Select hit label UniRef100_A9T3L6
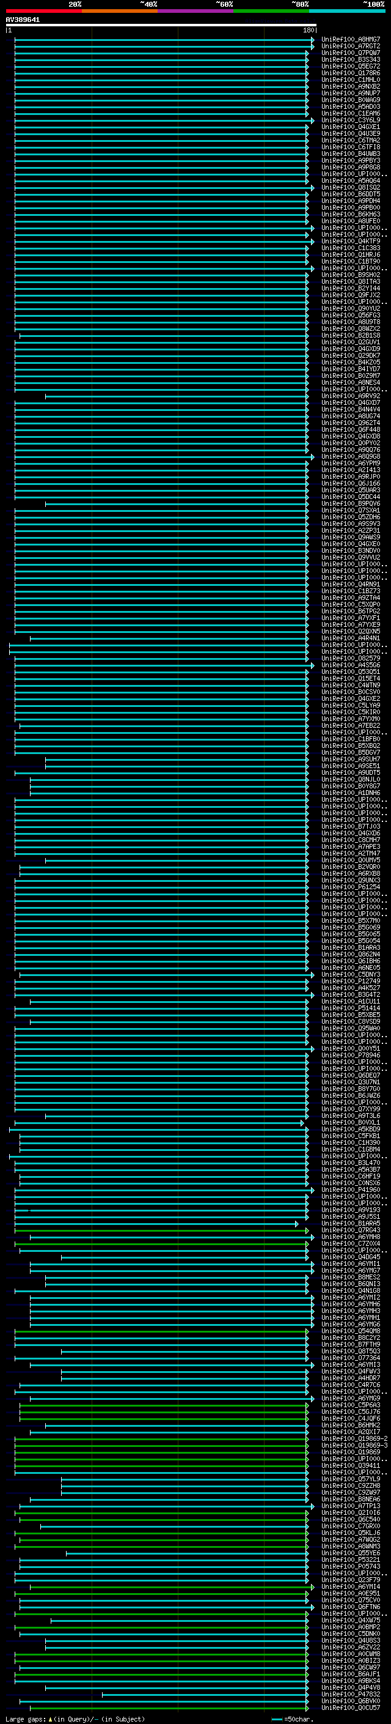This screenshot has height=1724, width=391. coord(351,1117)
